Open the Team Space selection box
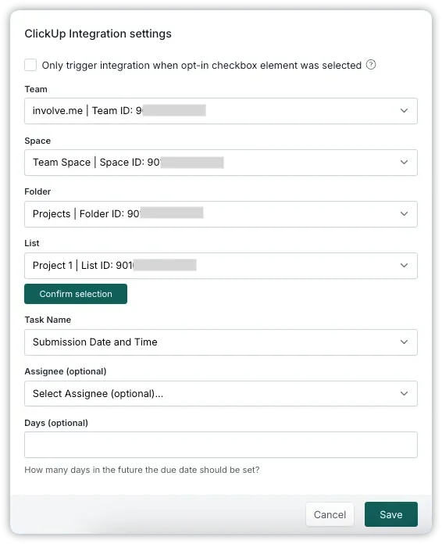 point(221,163)
